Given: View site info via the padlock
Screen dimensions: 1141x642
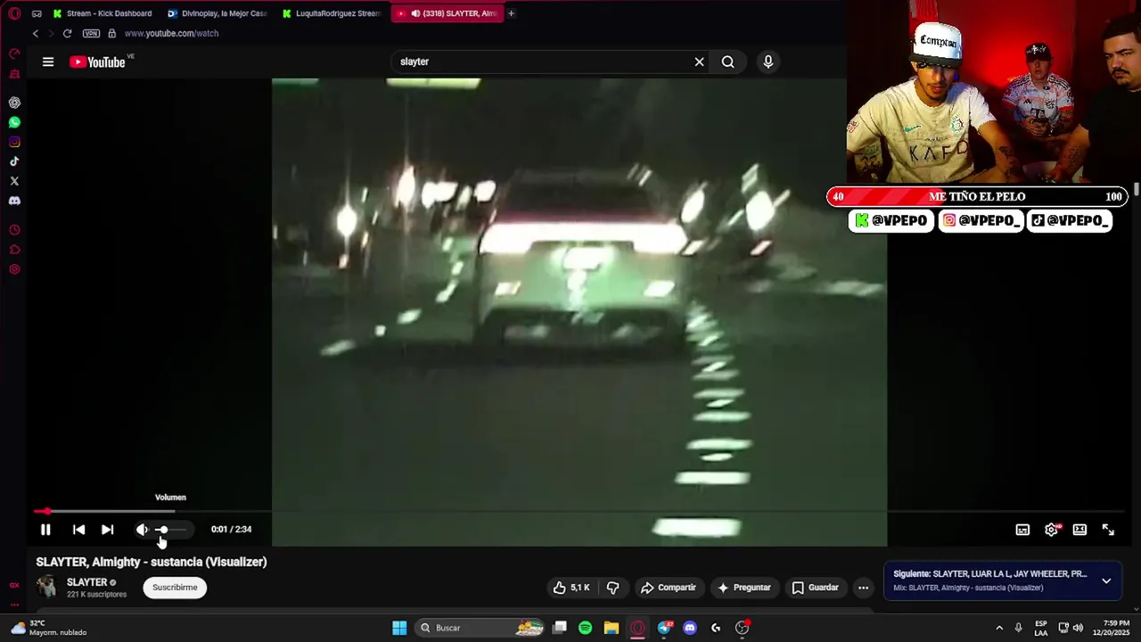Looking at the screenshot, I should (x=111, y=33).
